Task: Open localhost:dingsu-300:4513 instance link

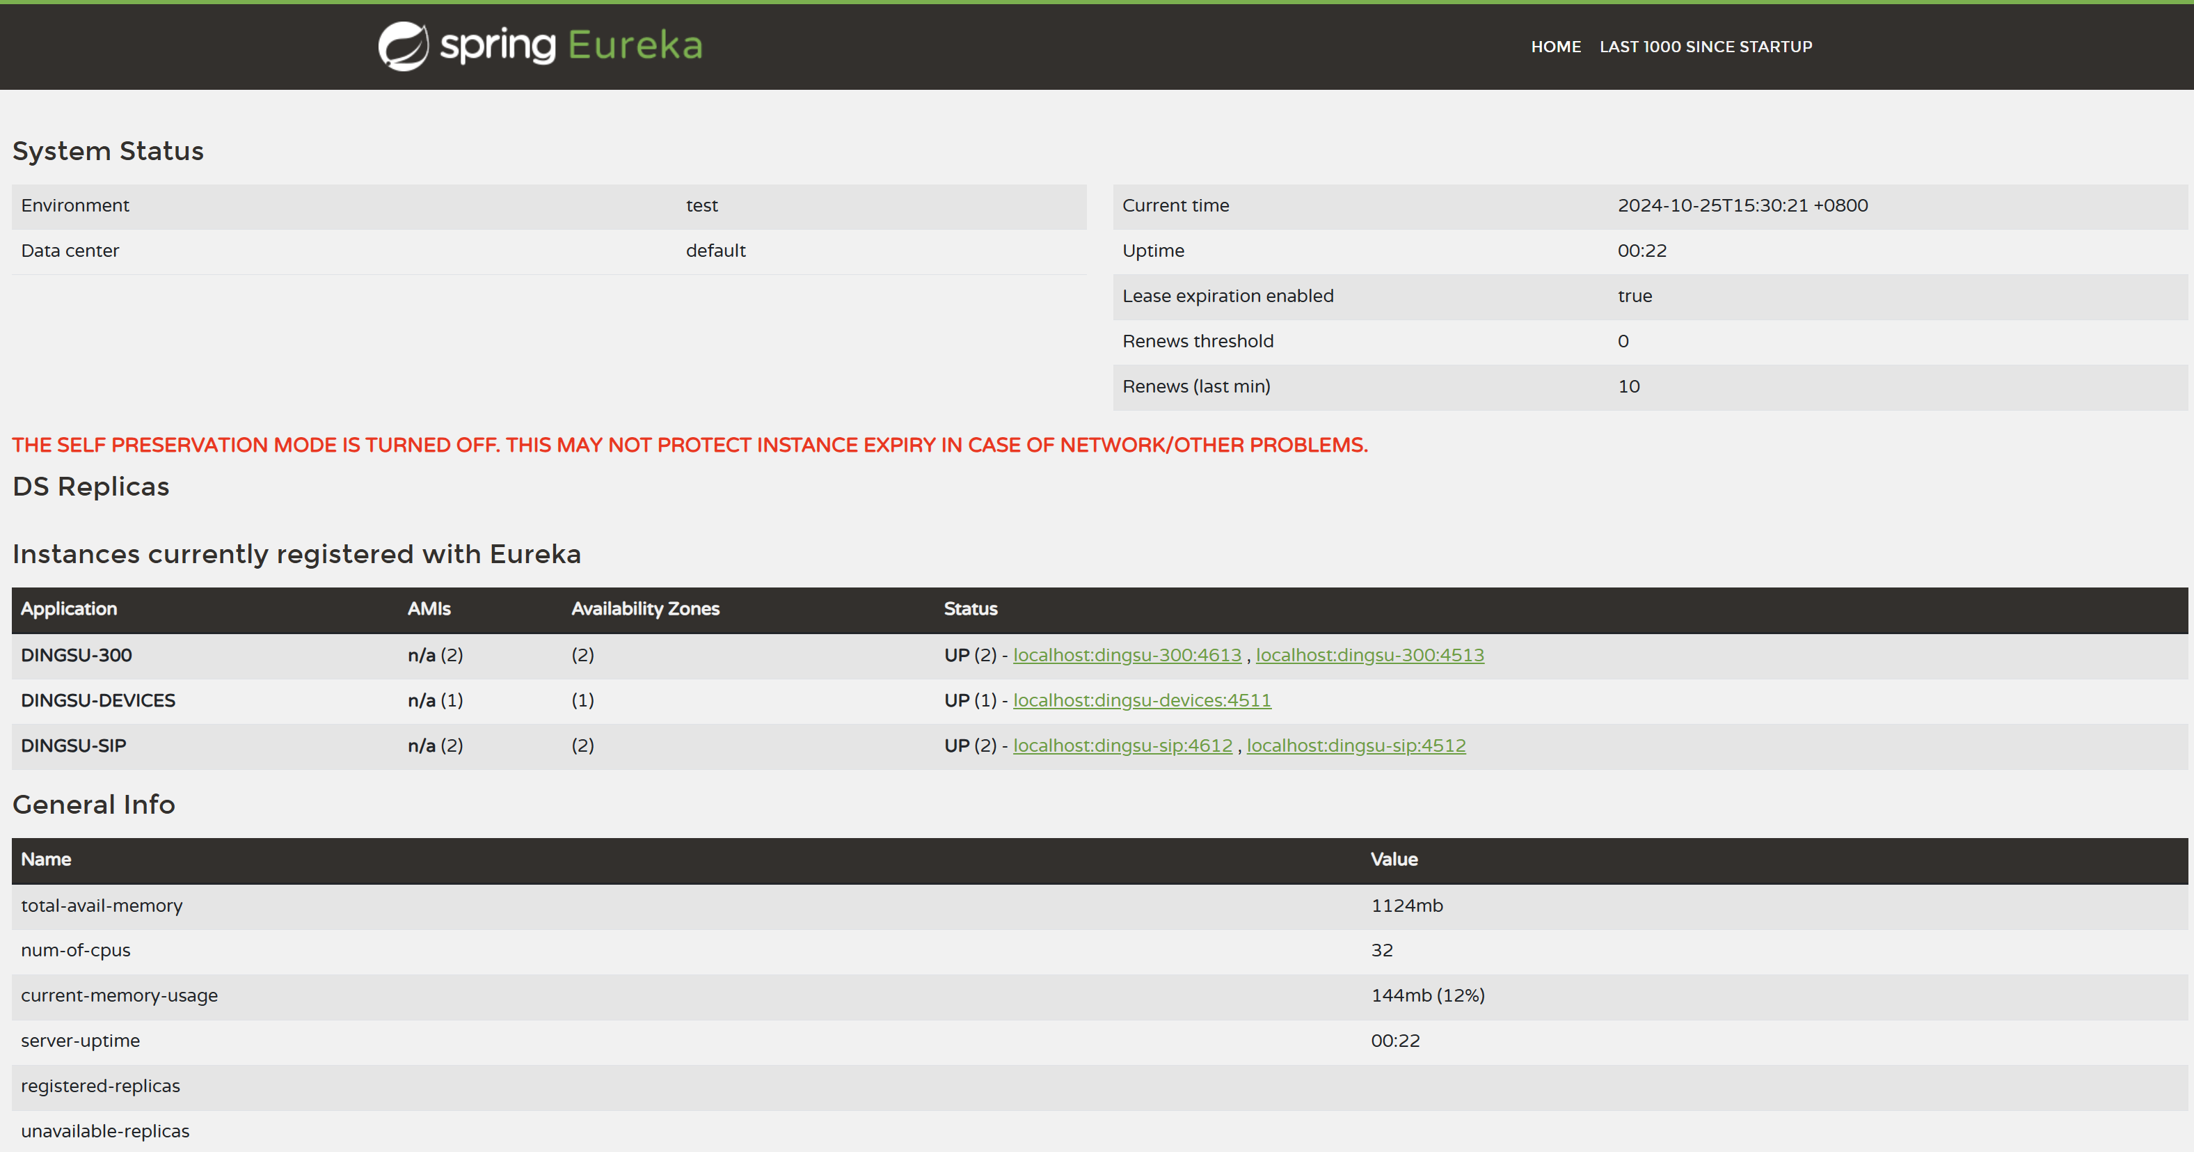Action: (x=1369, y=655)
